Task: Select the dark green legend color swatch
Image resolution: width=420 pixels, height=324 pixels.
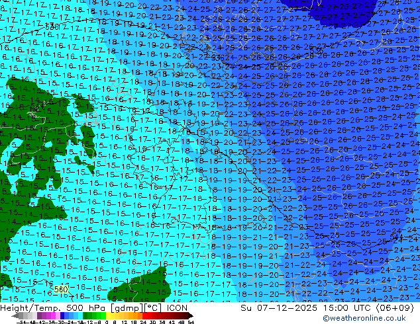Action: [x=85, y=316]
